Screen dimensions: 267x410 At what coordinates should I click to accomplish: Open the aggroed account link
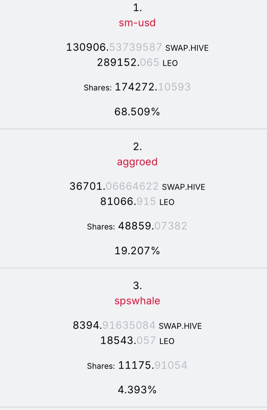[137, 162]
